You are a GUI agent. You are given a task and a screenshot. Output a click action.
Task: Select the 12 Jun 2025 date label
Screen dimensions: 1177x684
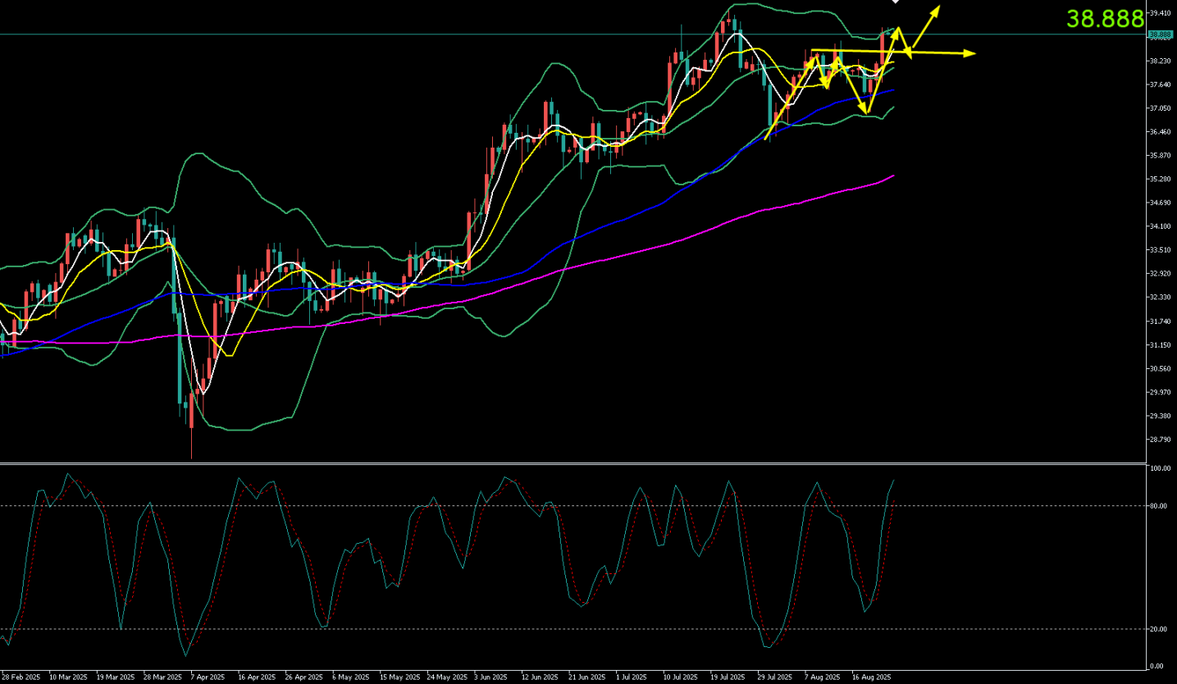(x=541, y=677)
